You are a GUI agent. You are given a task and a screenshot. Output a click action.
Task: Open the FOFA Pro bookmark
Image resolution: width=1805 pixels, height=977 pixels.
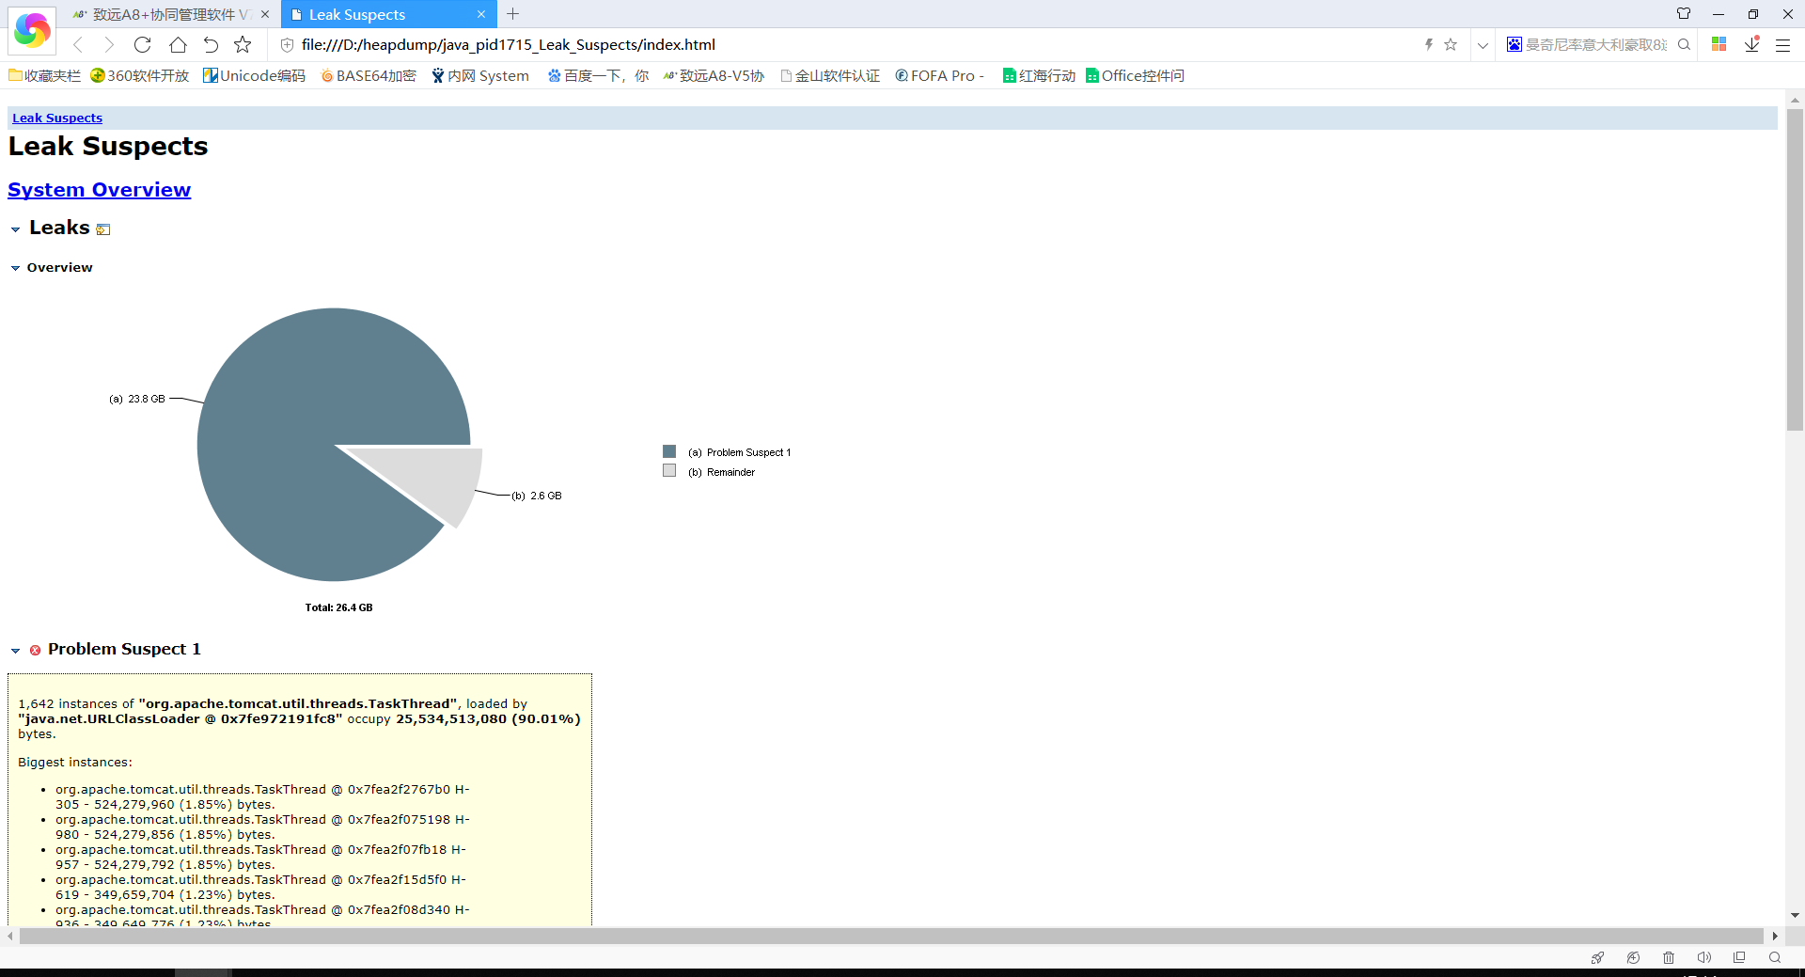point(940,75)
